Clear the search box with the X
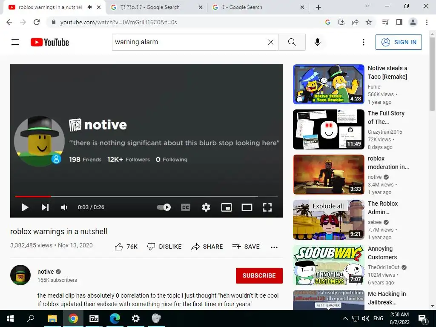Screen dimensions: 436x327 [x=270, y=42]
